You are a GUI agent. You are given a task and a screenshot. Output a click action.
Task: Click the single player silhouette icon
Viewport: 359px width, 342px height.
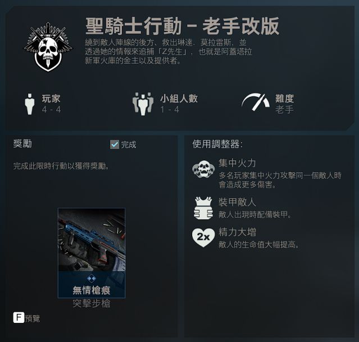30,104
